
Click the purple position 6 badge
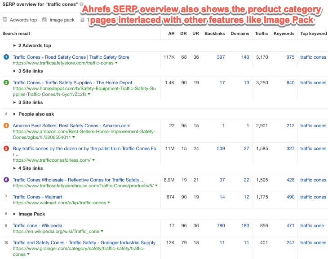click(x=6, y=180)
